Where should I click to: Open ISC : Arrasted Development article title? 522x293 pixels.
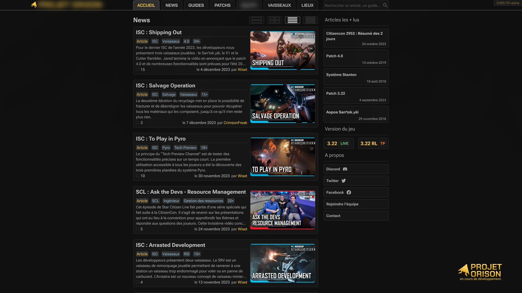click(171, 245)
